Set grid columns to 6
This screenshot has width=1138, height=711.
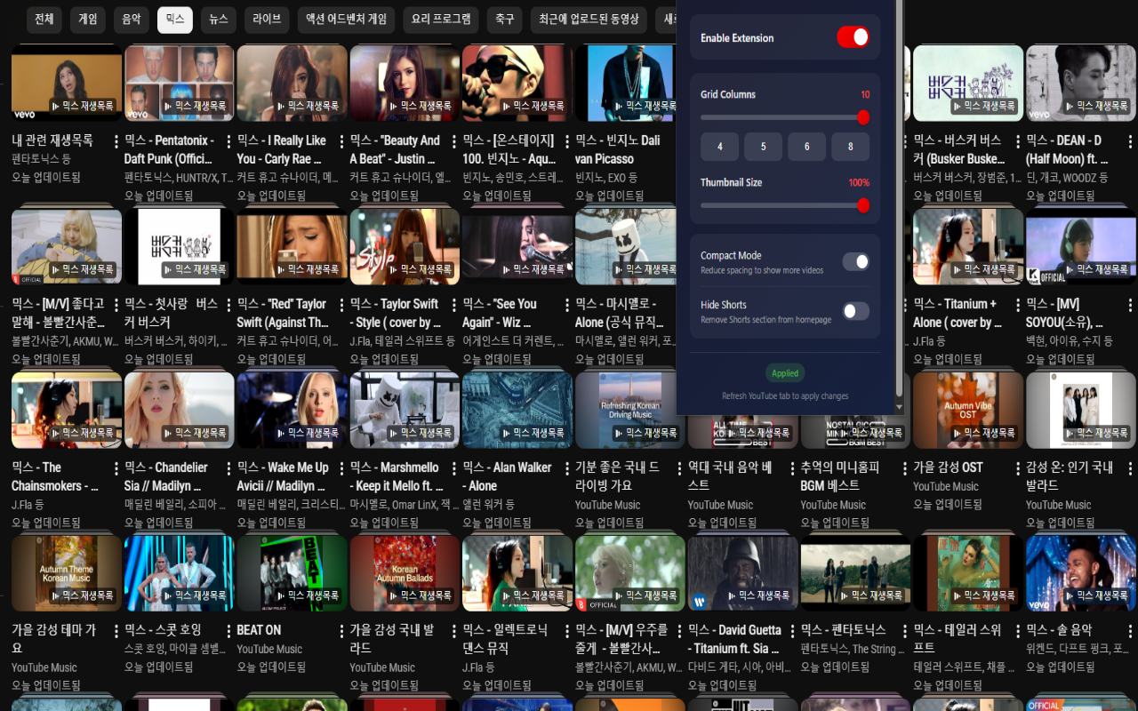[806, 147]
